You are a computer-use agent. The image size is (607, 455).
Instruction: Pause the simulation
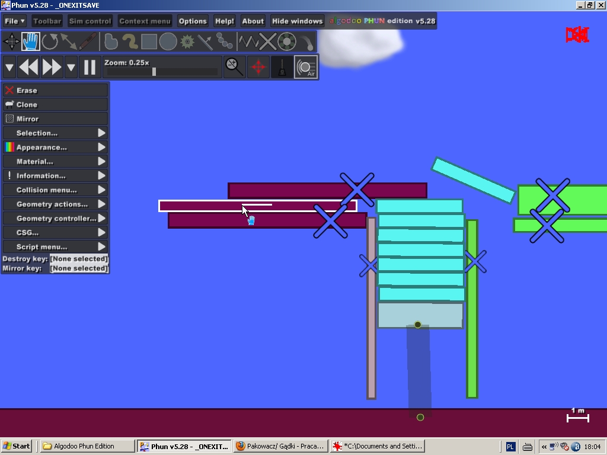click(90, 67)
